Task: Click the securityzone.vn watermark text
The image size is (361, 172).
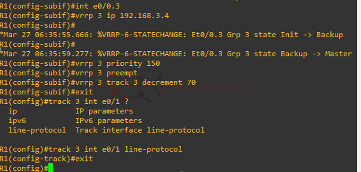Action: [210, 87]
